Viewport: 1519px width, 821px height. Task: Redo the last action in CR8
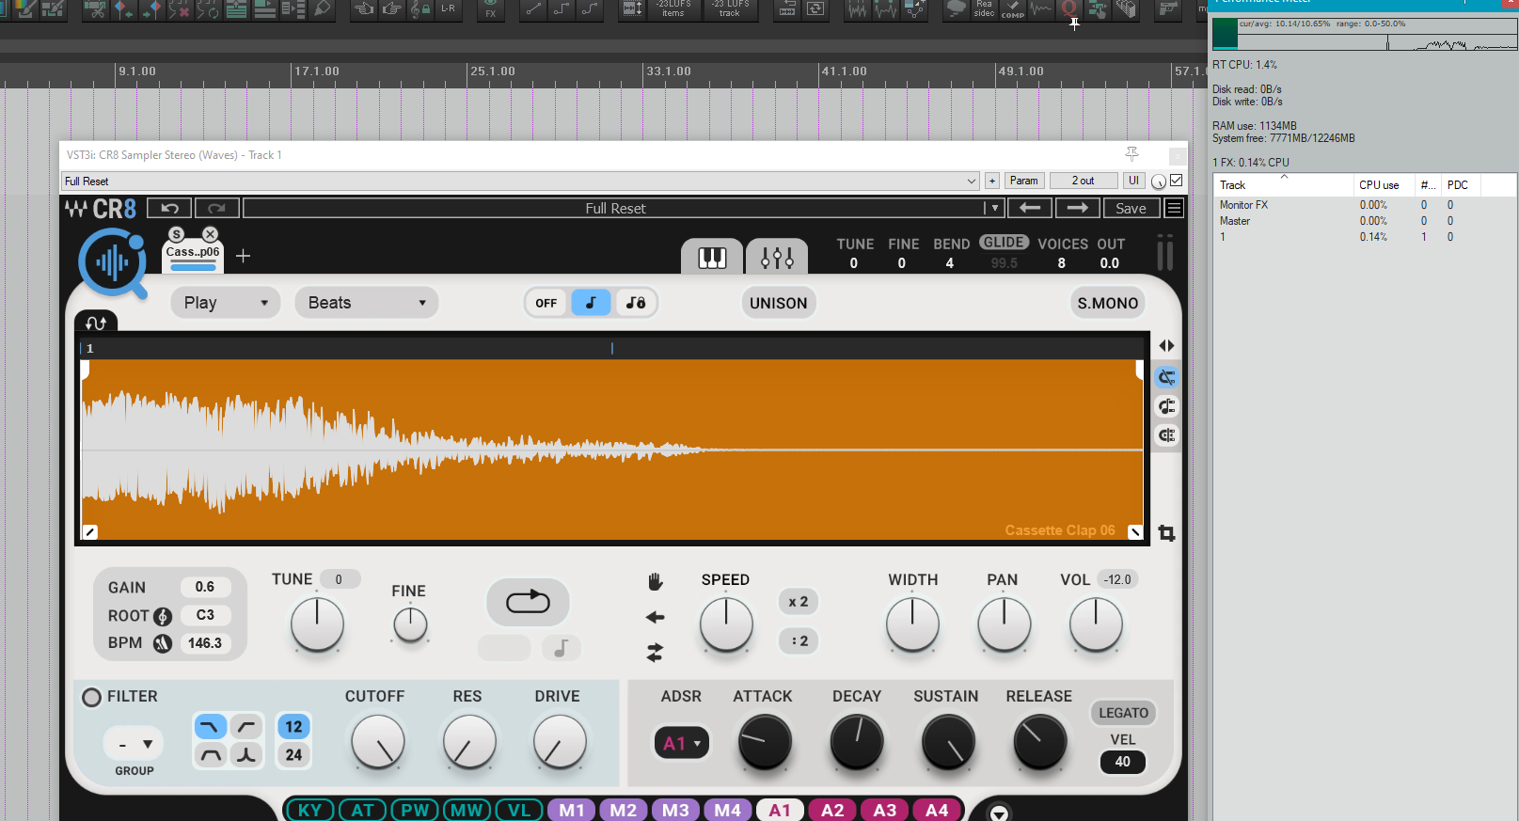[x=216, y=209]
